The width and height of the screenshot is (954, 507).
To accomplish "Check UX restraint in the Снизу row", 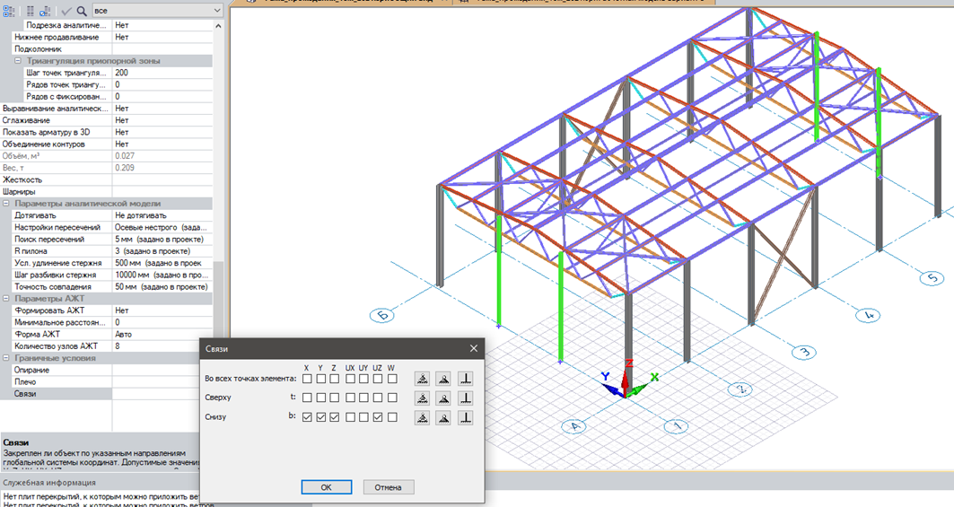I will (350, 417).
